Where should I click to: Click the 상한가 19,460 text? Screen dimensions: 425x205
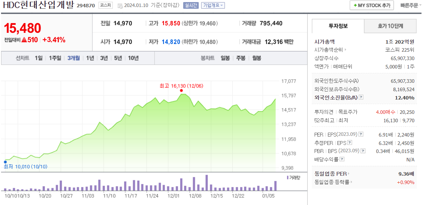(200, 23)
